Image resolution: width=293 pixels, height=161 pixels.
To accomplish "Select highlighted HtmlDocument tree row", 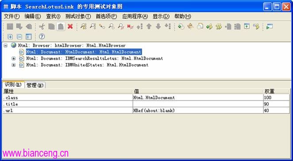I will 84,52.
